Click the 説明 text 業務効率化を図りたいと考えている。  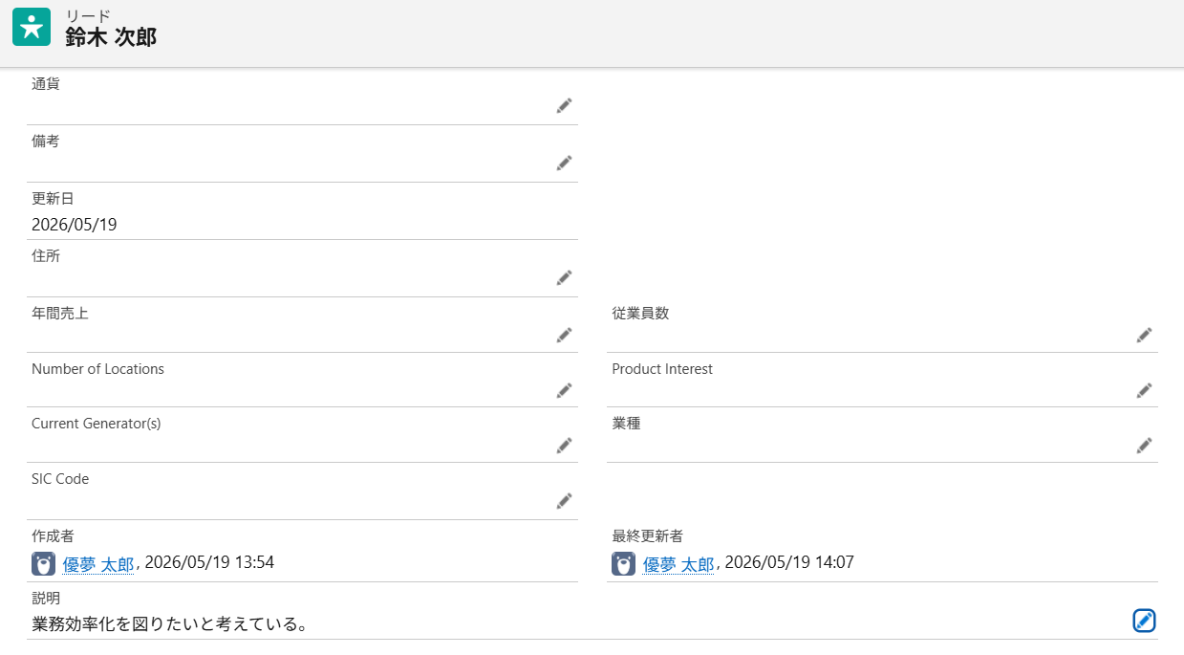pos(169,624)
